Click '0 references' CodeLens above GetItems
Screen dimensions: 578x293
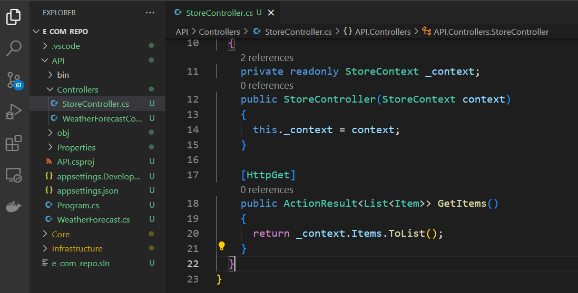click(x=267, y=190)
